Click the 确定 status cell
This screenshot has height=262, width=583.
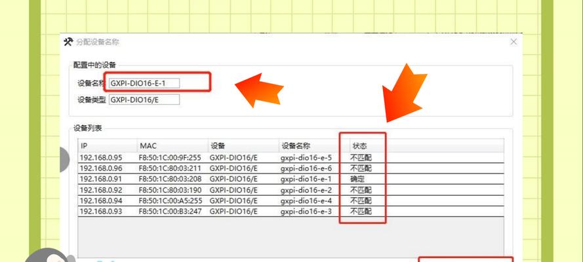tap(357, 179)
